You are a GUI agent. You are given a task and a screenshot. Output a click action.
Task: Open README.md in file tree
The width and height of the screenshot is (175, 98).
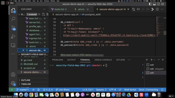(33, 64)
